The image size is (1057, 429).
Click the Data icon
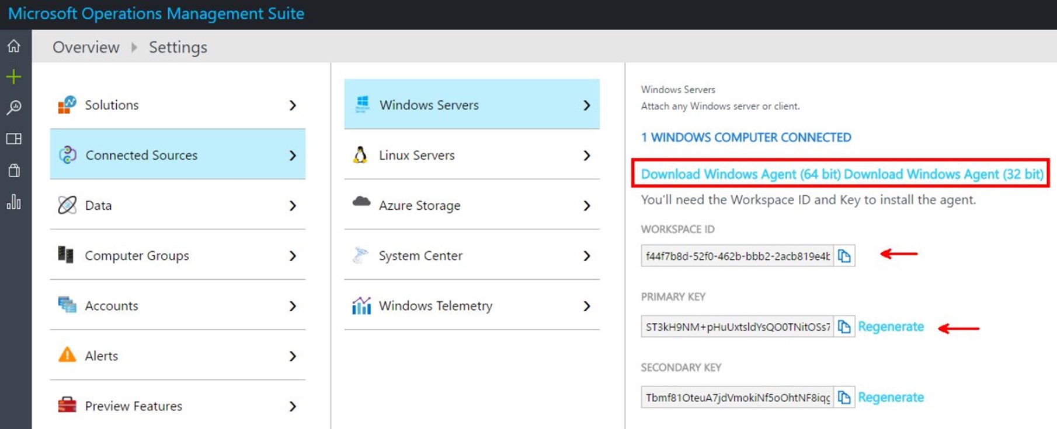[x=67, y=205]
